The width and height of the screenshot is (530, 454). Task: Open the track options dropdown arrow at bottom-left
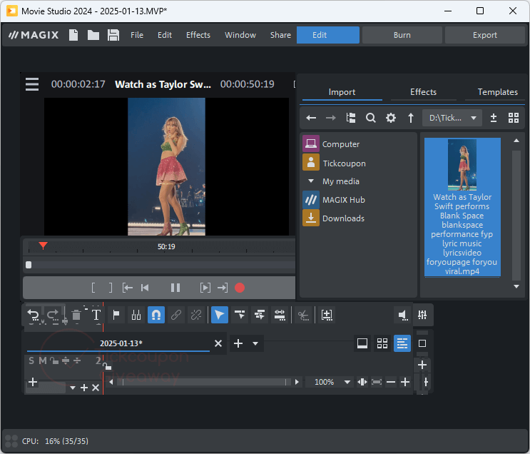[73, 388]
